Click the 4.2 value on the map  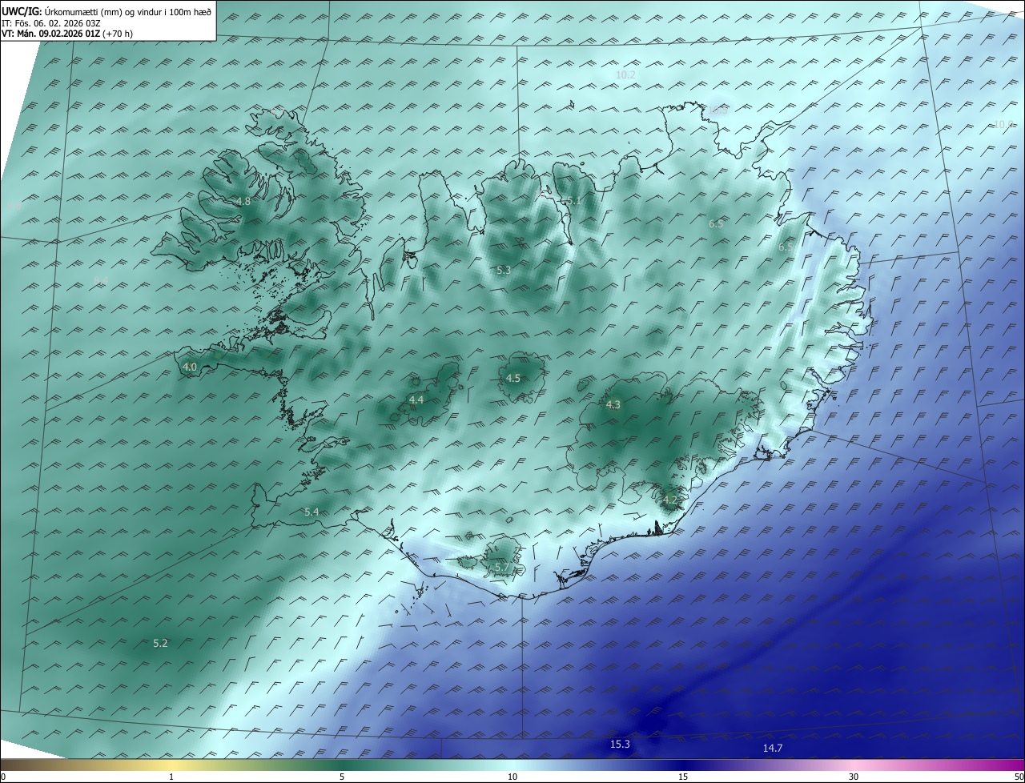670,500
